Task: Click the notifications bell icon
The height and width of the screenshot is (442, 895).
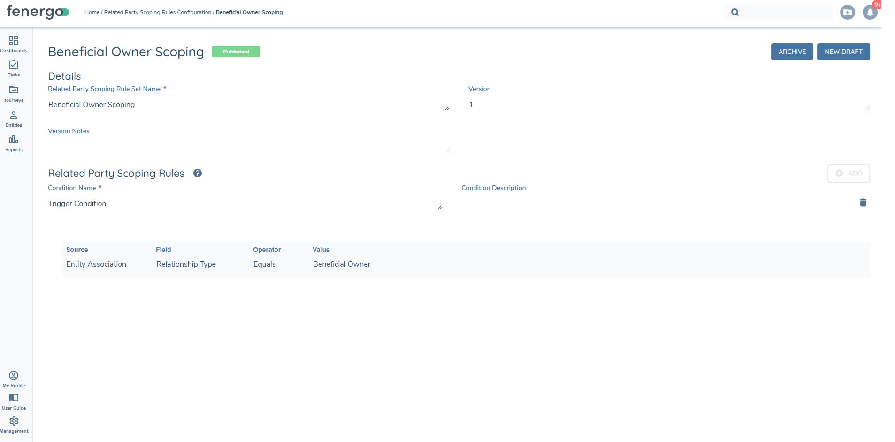Action: pos(870,13)
